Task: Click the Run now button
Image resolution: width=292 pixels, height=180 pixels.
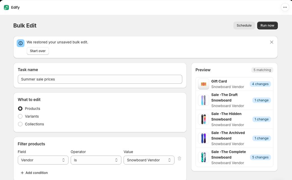Action: (267, 25)
